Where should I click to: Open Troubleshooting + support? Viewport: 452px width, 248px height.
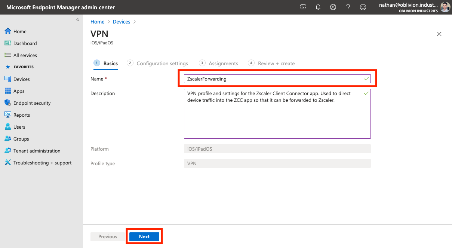[42, 163]
